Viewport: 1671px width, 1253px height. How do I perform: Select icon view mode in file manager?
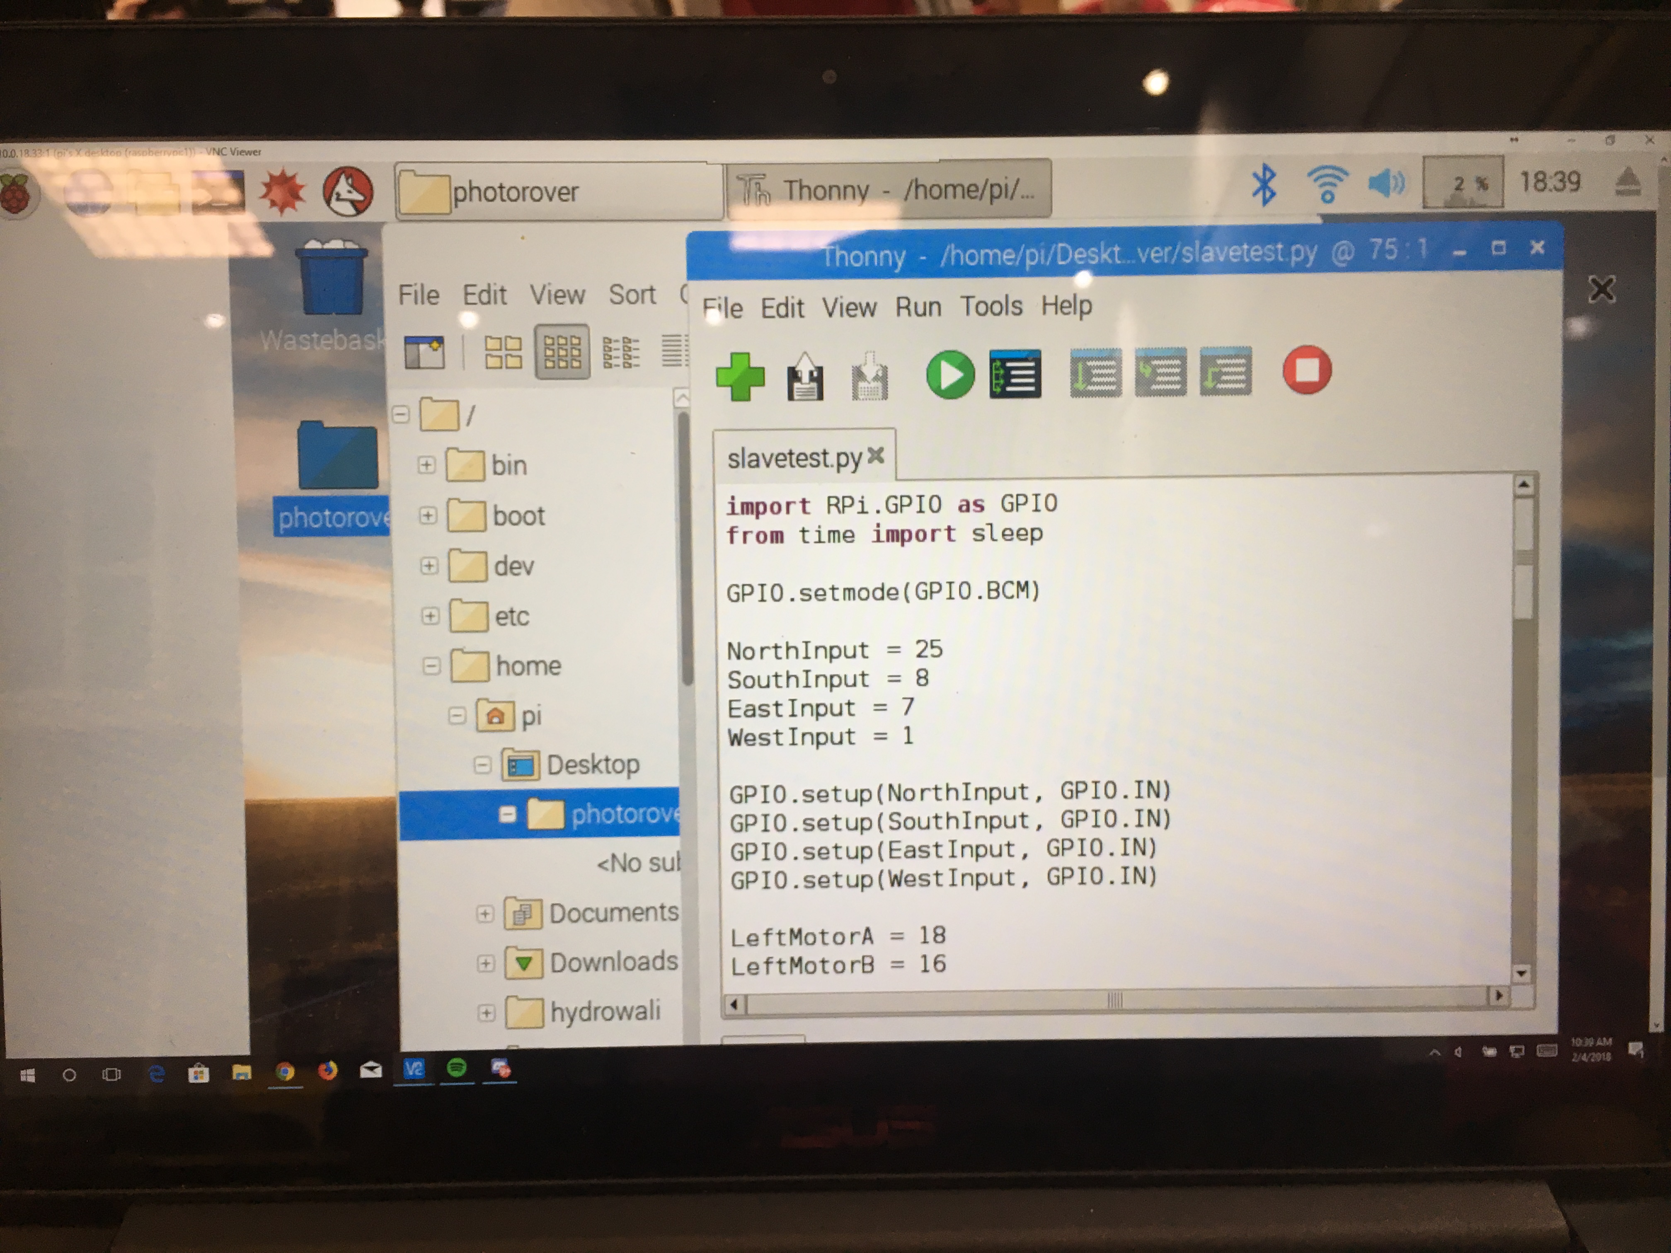click(x=503, y=352)
